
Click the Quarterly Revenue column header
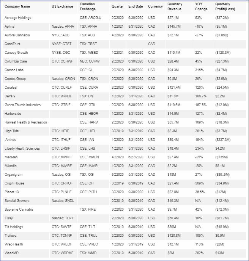click(175, 6)
